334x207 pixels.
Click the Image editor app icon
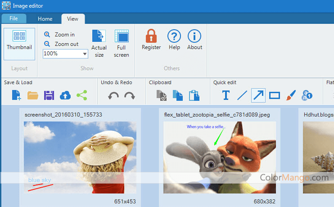[x=6, y=5]
